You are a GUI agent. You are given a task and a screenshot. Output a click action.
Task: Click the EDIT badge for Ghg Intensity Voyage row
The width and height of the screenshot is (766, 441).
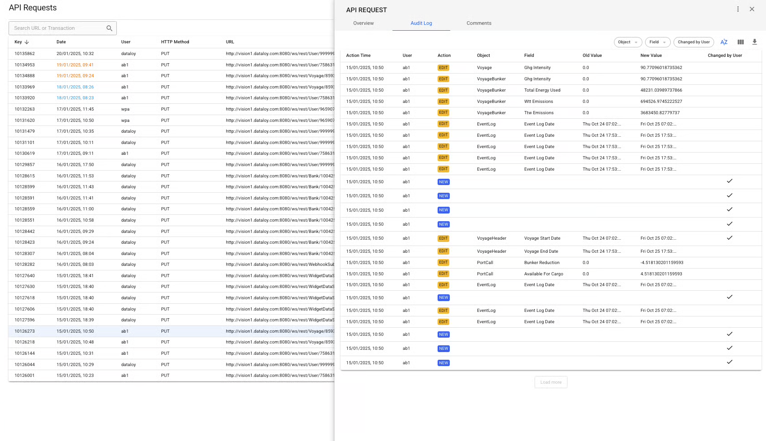click(443, 68)
